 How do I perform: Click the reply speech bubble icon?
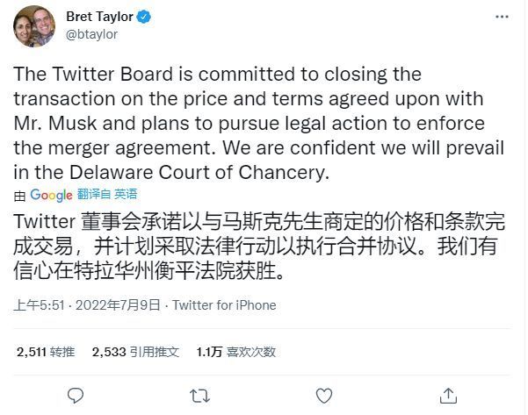coord(76,396)
